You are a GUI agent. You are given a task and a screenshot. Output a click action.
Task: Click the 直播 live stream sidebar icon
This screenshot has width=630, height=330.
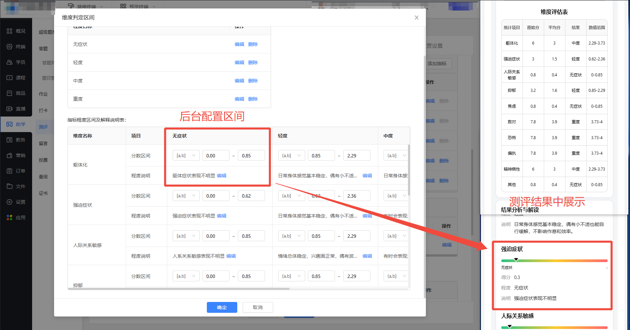point(9,109)
